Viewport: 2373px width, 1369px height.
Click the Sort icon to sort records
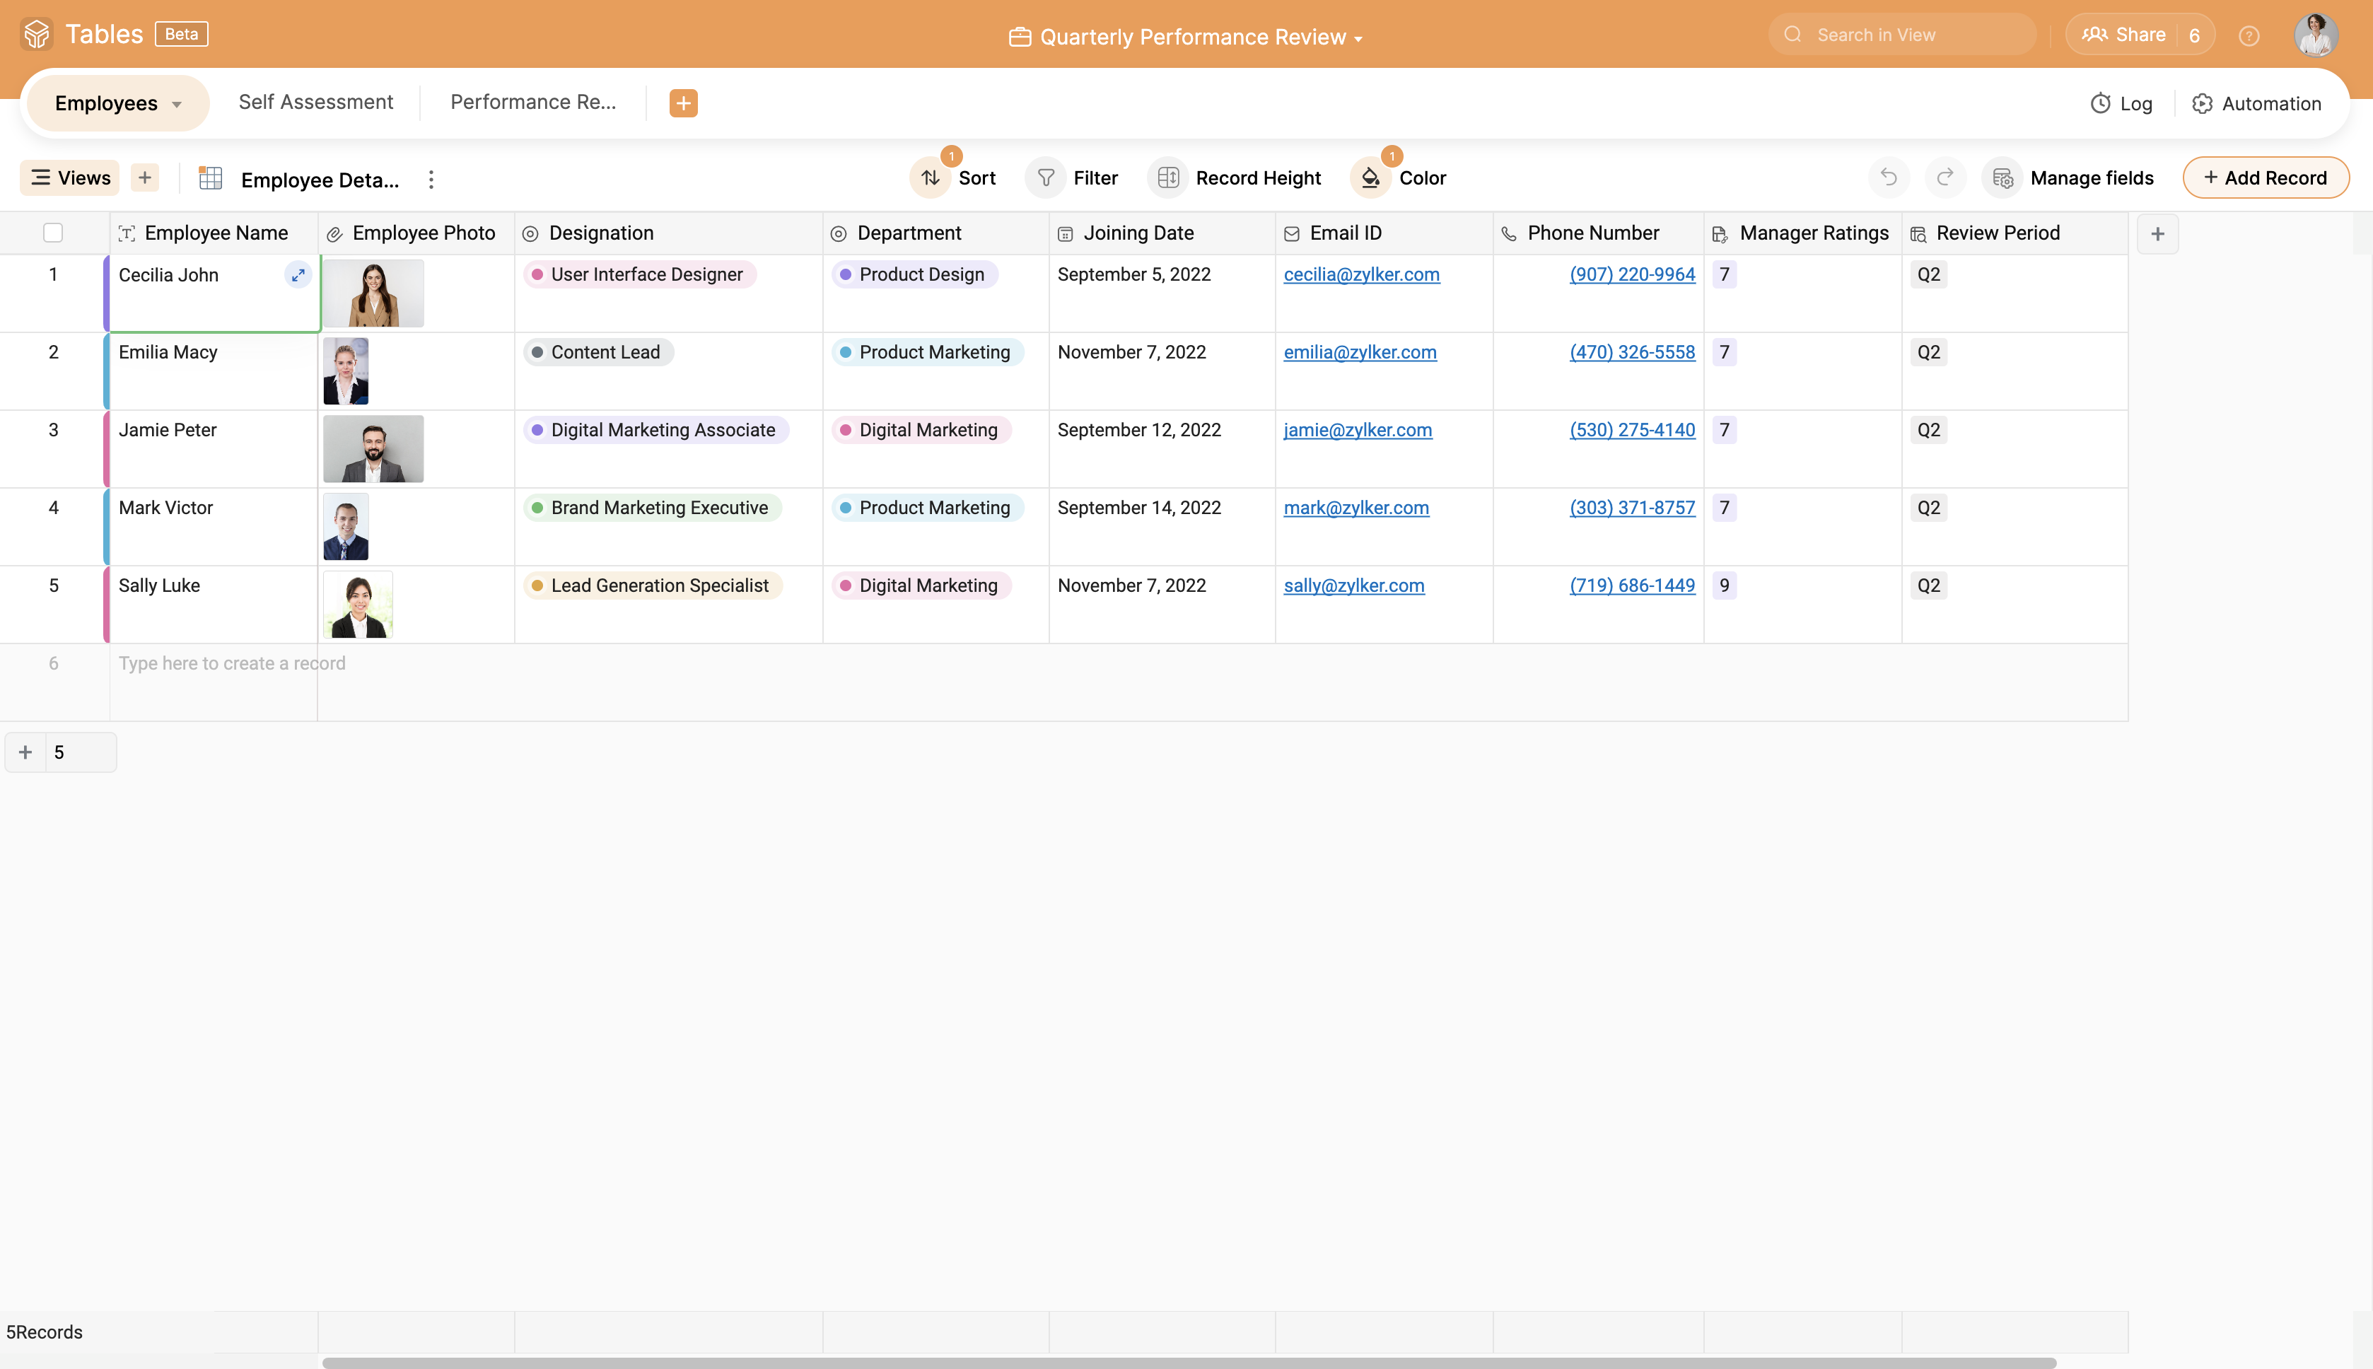[931, 177]
